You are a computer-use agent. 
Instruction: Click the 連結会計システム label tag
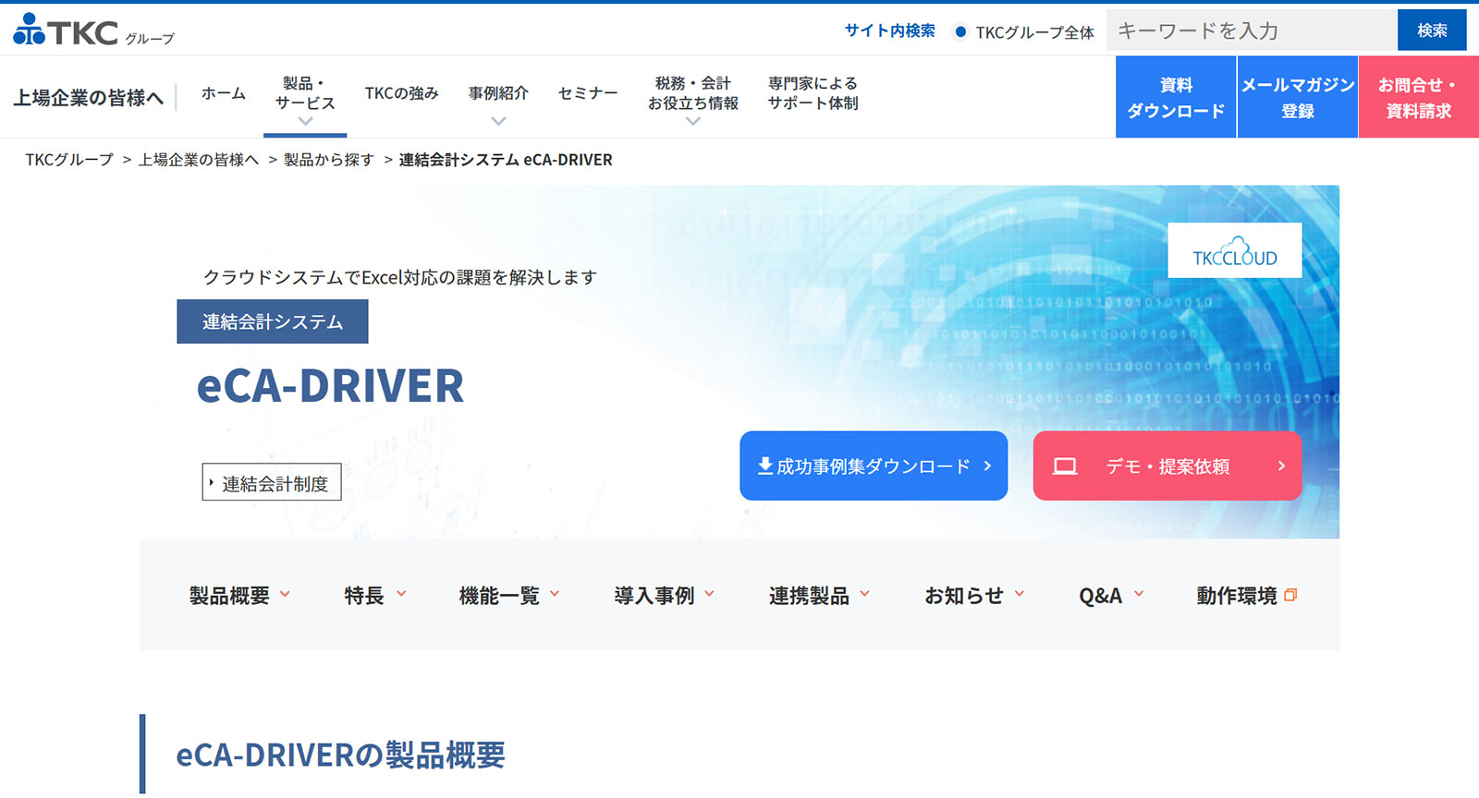[x=273, y=321]
